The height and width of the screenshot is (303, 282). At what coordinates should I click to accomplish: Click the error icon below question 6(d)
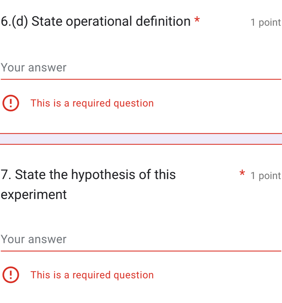point(11,103)
